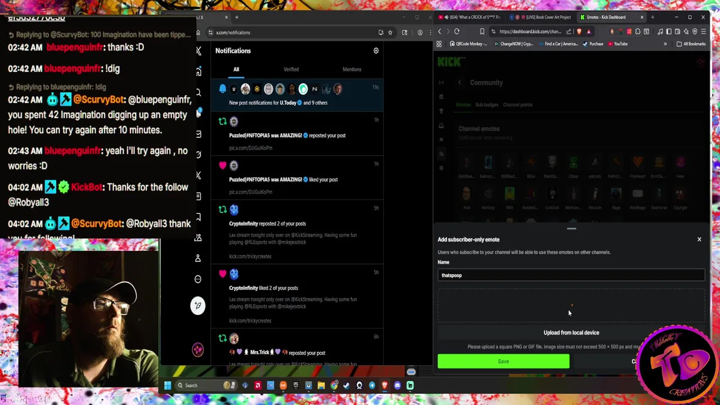Open Profile person icon in X sidebar
Image resolution: width=720 pixels, height=405 pixels.
(198, 258)
